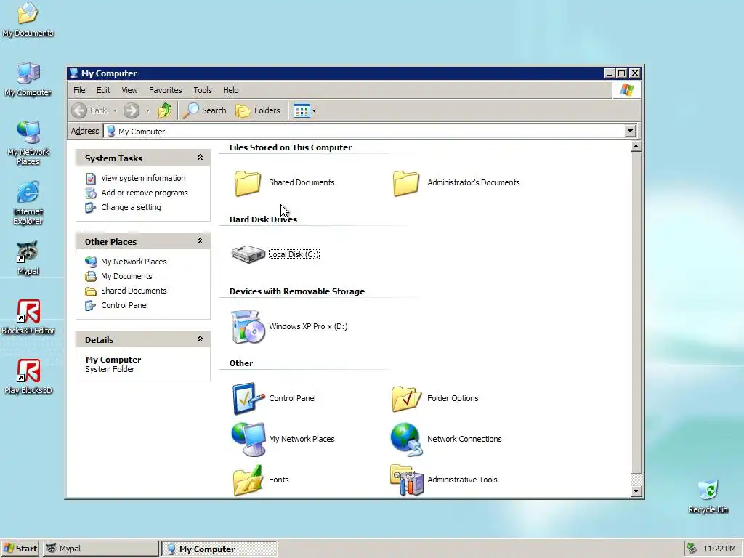
Task: Select the Windows XP Pro x (D:) disc icon
Action: click(248, 326)
